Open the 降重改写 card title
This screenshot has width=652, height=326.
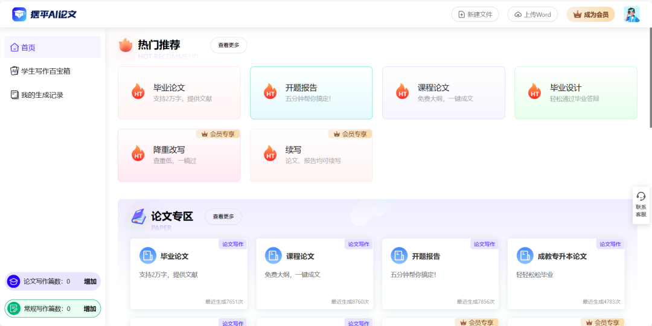[169, 150]
